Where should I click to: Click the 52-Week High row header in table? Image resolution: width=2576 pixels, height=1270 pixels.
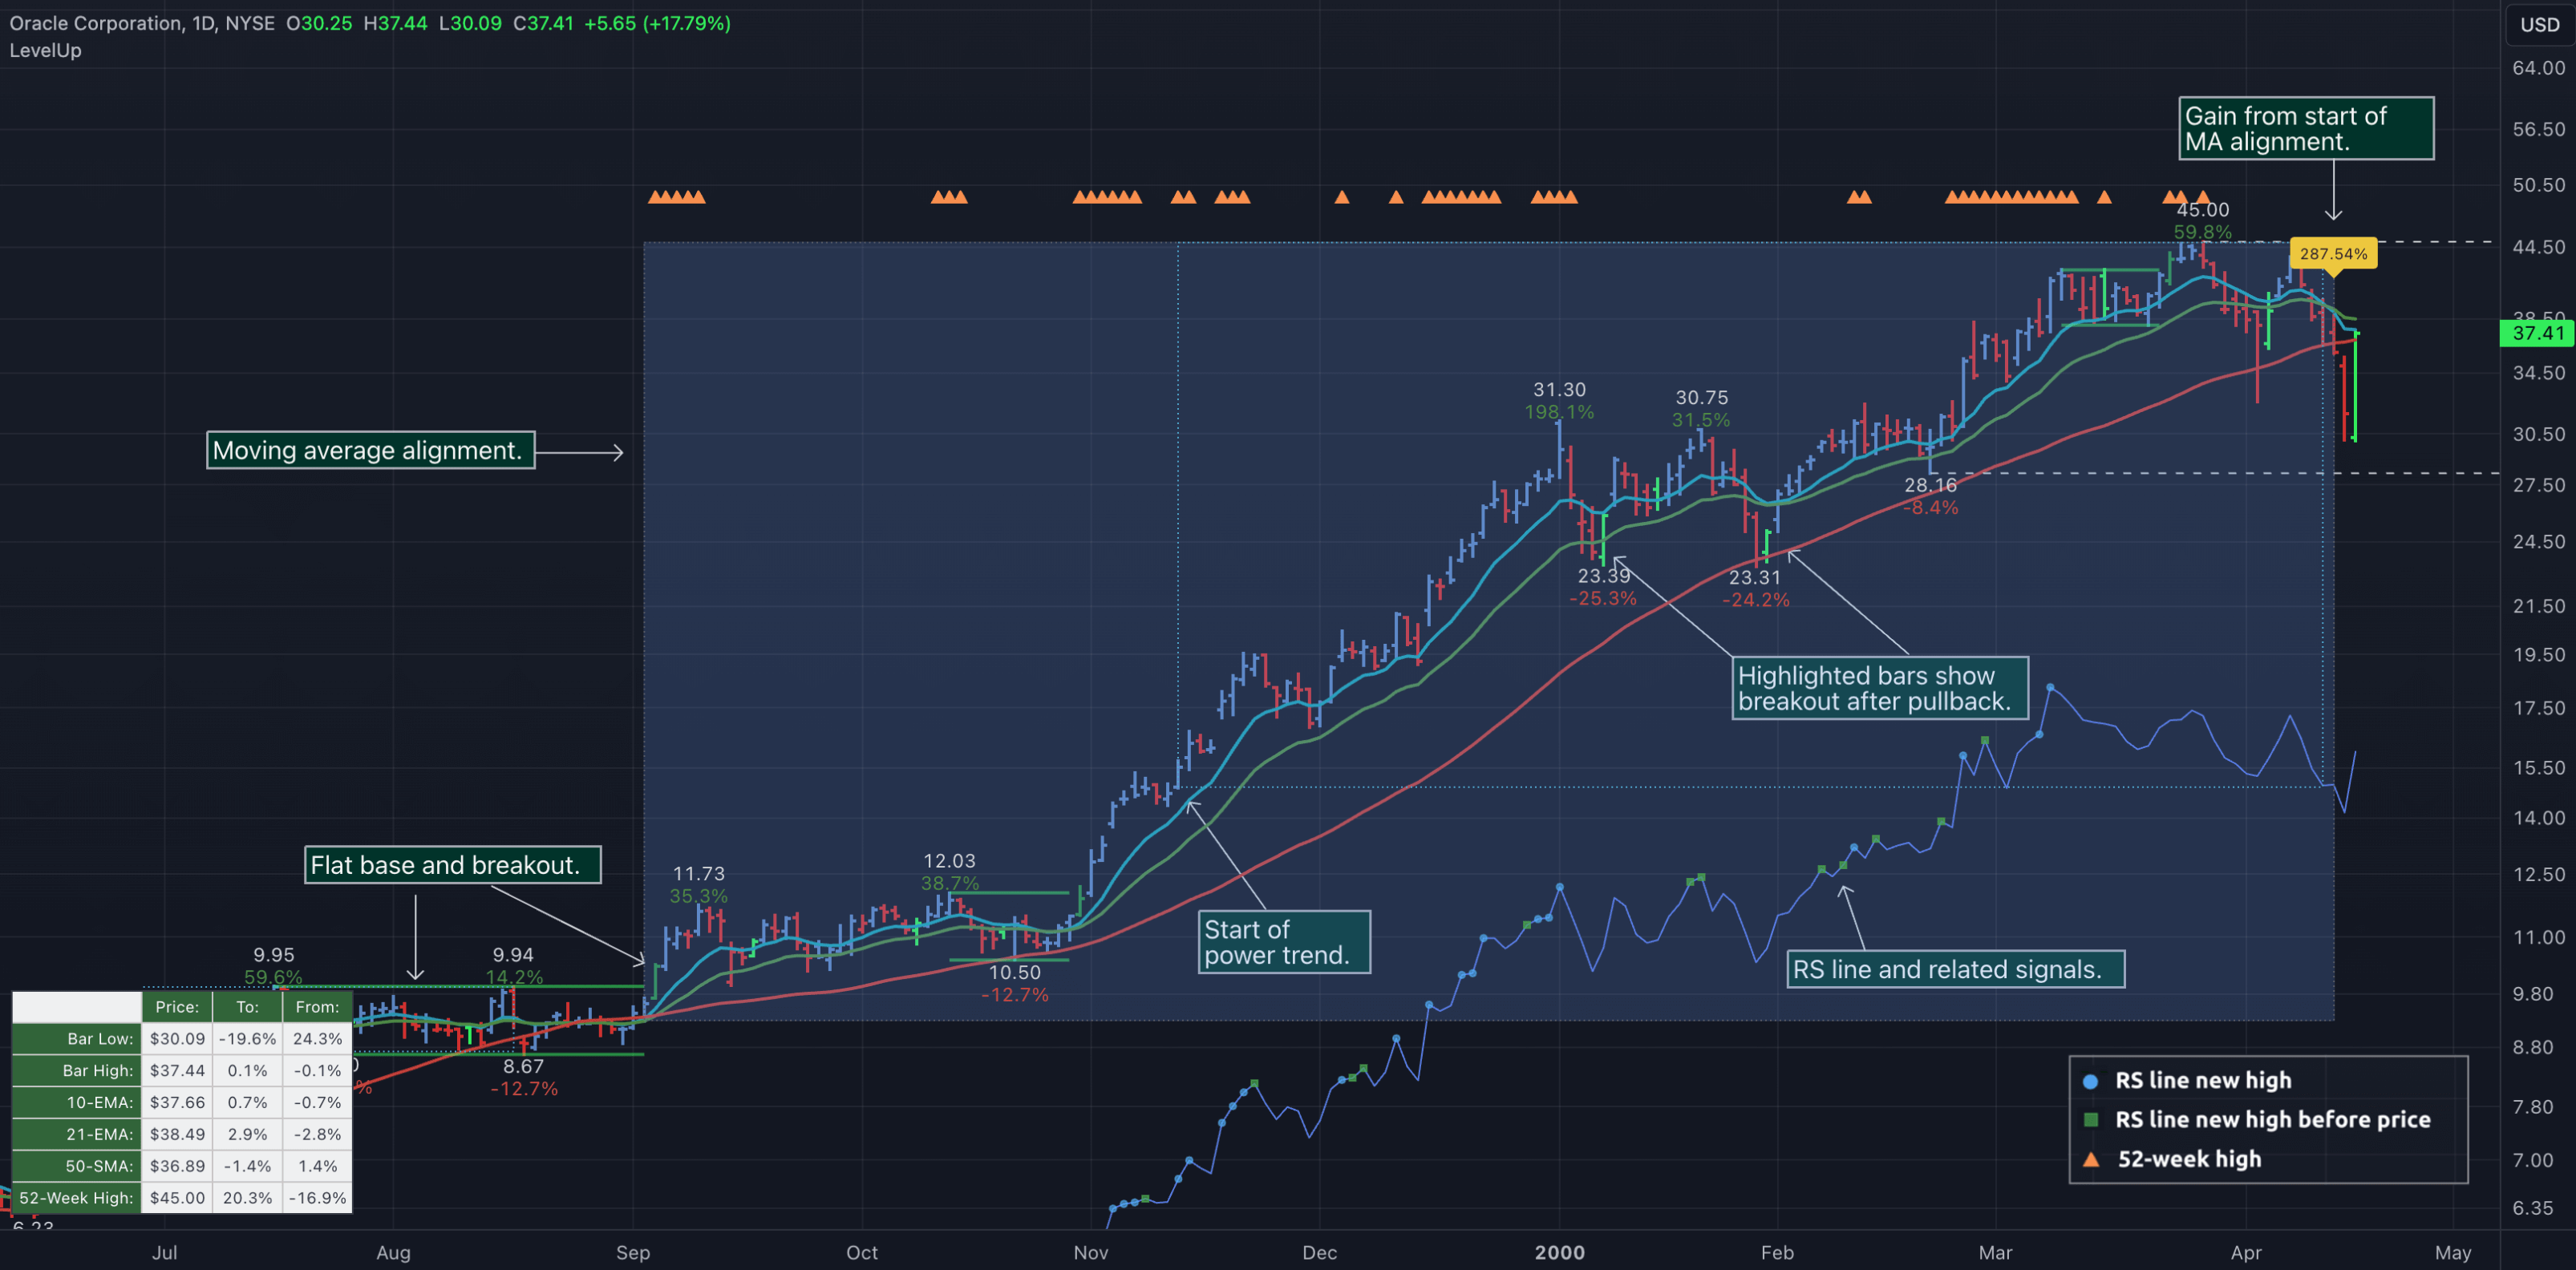(77, 1198)
